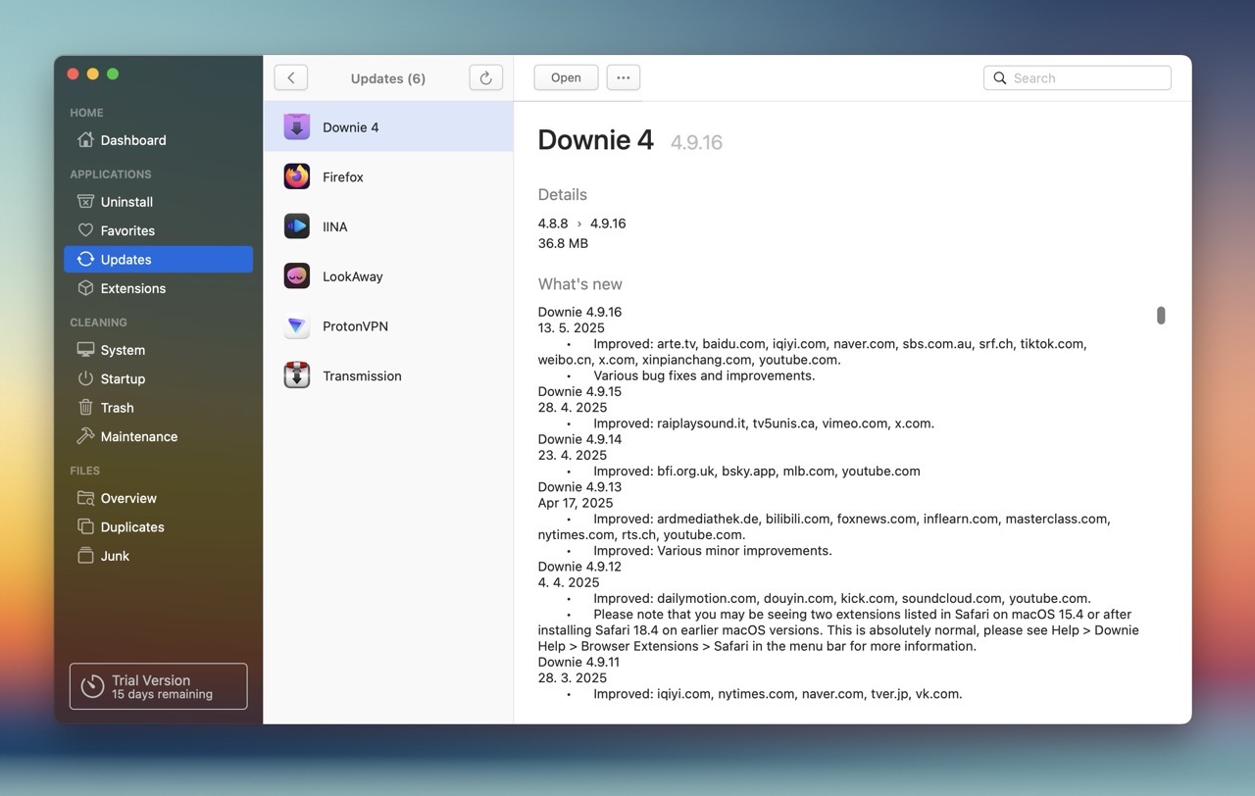The height and width of the screenshot is (796, 1255).
Task: Click the search magnifier icon
Action: coord(1000,78)
